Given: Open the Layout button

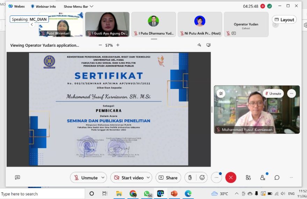Looking at the screenshot, I should click(284, 20).
